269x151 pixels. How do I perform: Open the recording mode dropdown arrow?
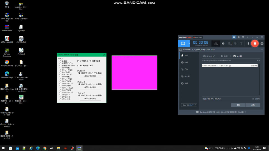(x=189, y=44)
